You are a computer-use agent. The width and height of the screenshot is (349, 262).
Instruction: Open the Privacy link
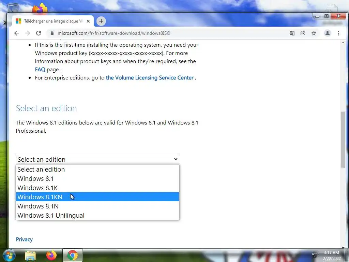(24, 239)
